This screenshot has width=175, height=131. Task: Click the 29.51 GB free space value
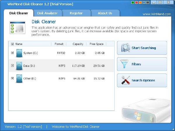[99, 66]
